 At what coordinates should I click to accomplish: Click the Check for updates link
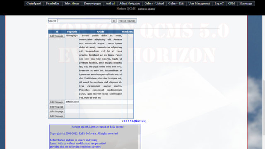point(147,9)
